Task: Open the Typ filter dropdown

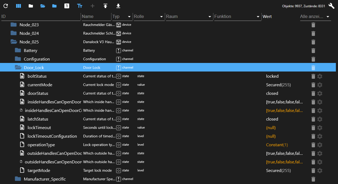Action: (129, 17)
